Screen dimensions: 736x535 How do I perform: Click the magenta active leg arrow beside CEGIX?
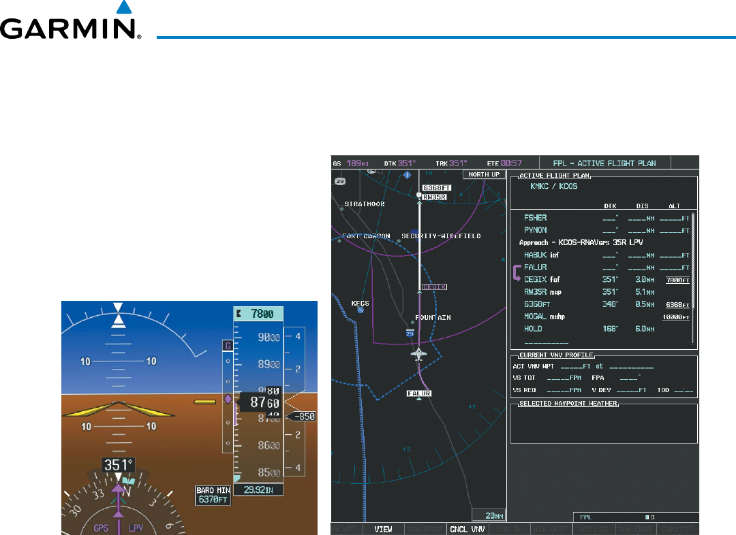pos(517,272)
